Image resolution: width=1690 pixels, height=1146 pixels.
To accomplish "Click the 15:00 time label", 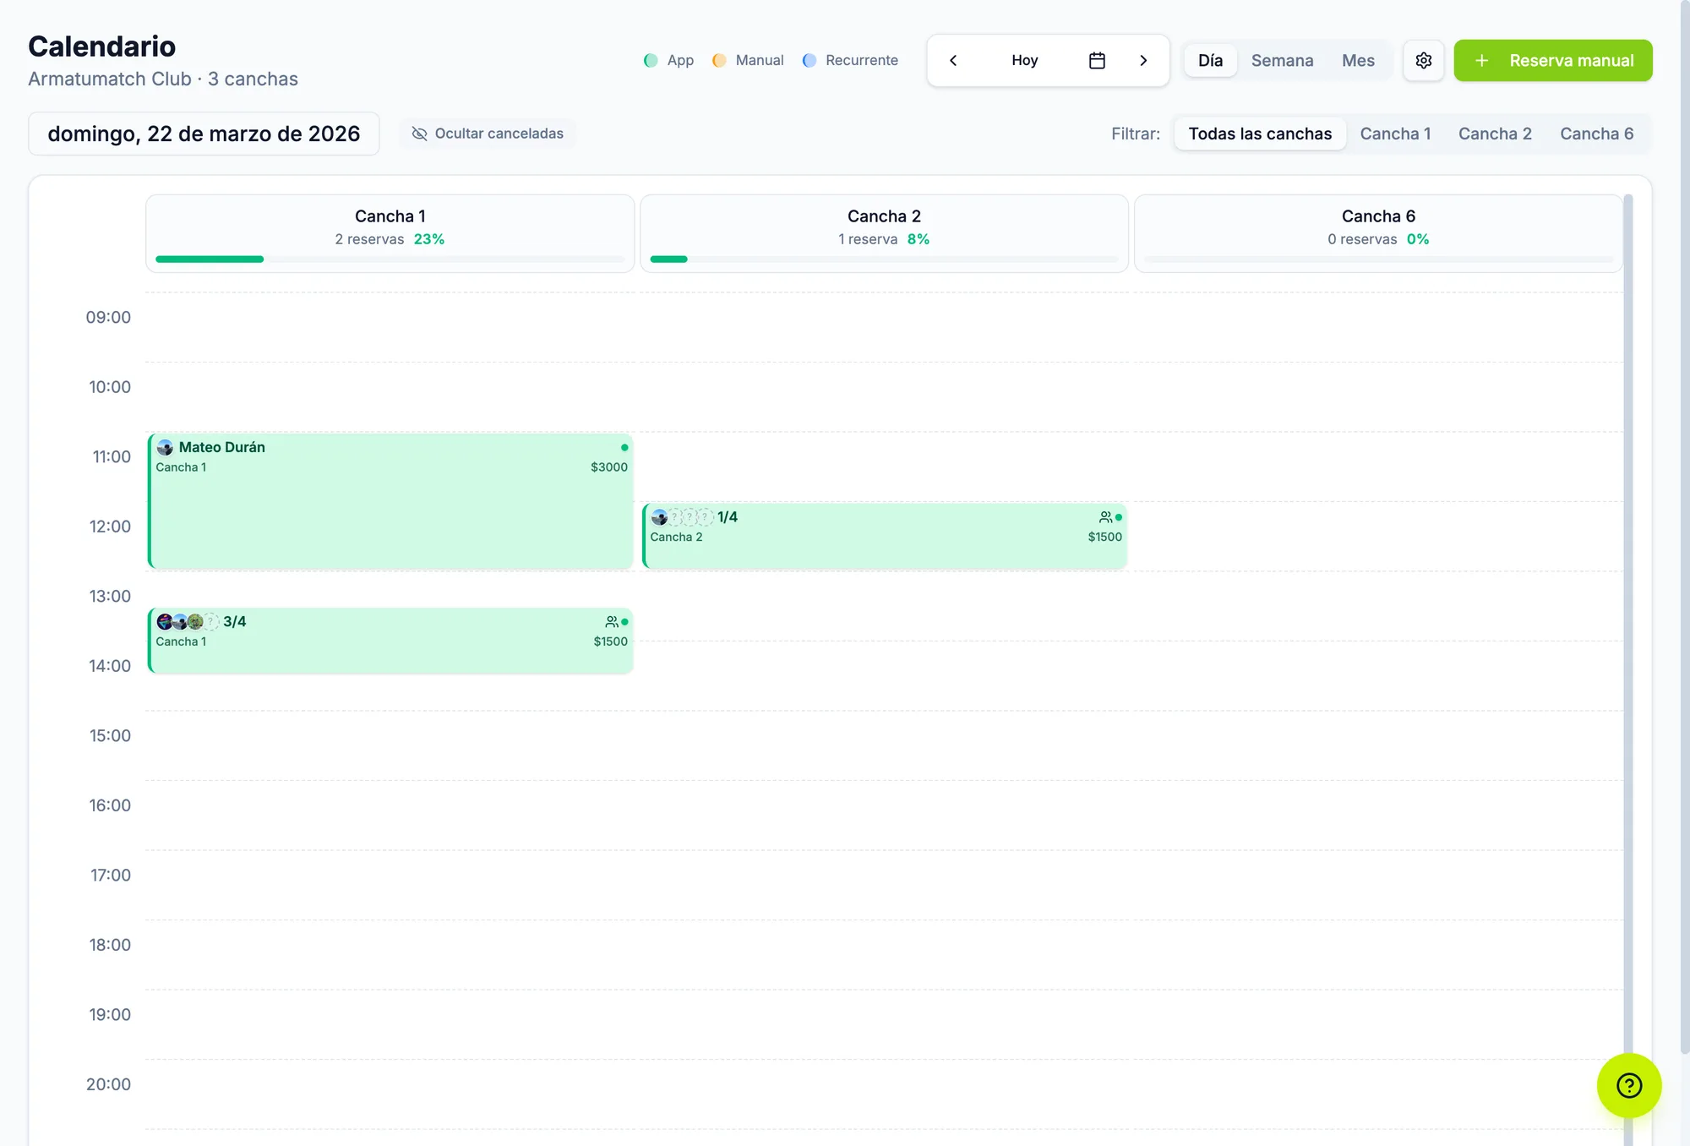I will point(110,735).
